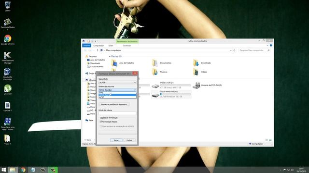Launch Camtasia Studio 8 from desktop
The height and width of the screenshot is (173, 309).
pos(8,25)
